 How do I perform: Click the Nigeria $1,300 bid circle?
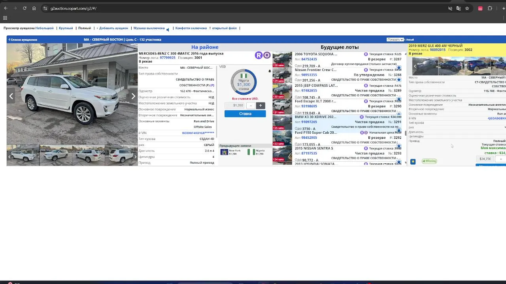[244, 82]
